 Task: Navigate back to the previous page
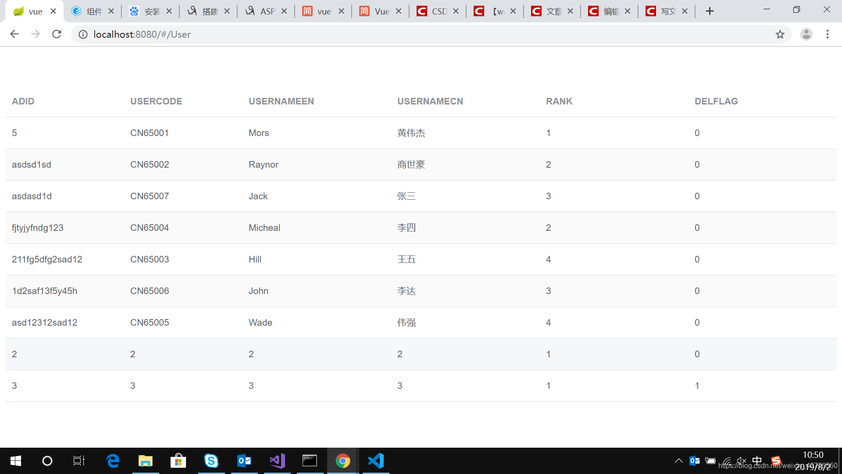(x=14, y=34)
